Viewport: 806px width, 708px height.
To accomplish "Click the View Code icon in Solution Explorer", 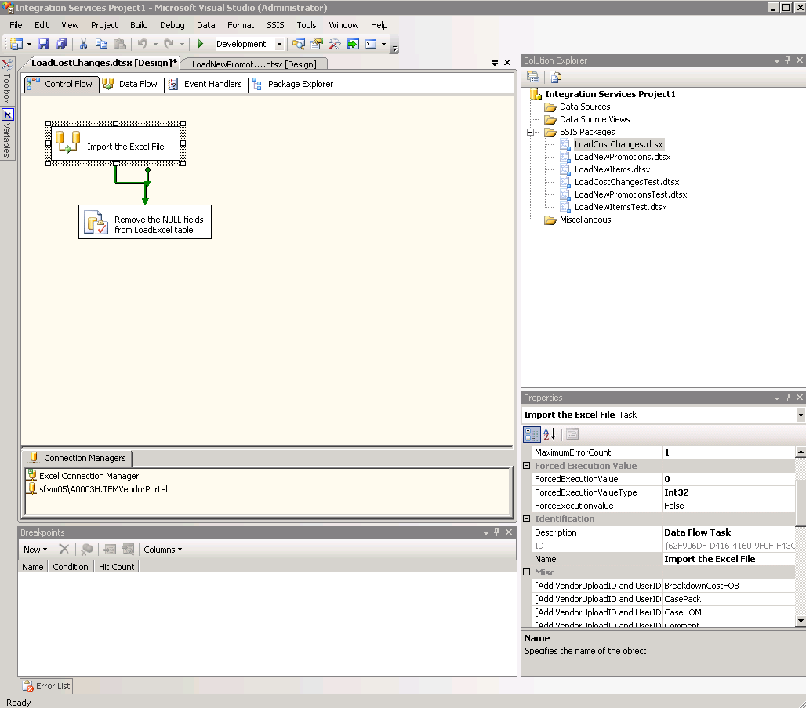I will click(x=554, y=77).
